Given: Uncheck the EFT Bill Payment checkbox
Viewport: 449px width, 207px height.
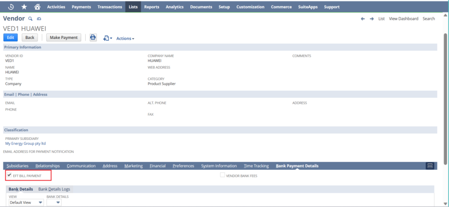Looking at the screenshot, I should coord(9,175).
